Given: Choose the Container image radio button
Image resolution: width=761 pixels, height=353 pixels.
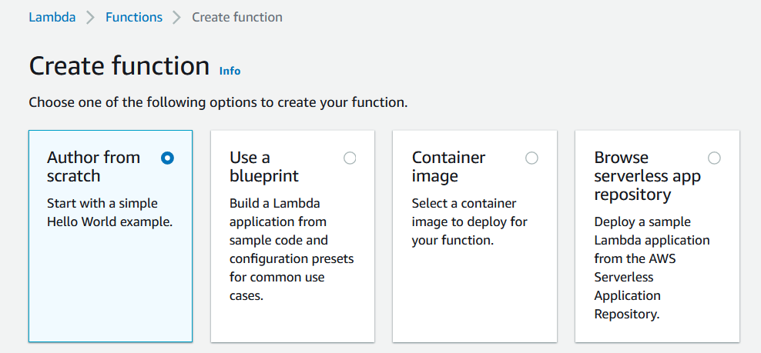Looking at the screenshot, I should 531,158.
